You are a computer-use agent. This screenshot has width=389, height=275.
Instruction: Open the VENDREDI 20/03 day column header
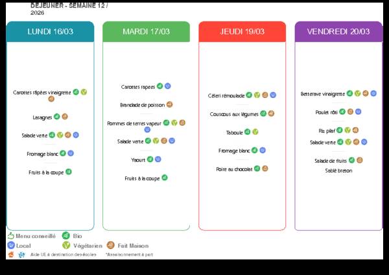pyautogui.click(x=338, y=32)
